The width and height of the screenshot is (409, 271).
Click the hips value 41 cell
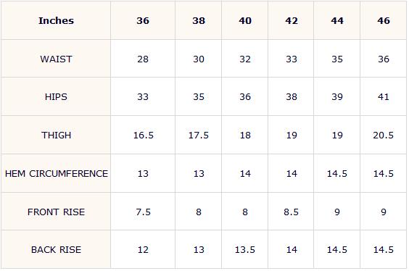click(x=383, y=96)
